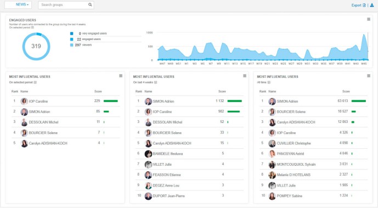Click the 319 engaged users donut chart
378x208 pixels.
(x=36, y=46)
